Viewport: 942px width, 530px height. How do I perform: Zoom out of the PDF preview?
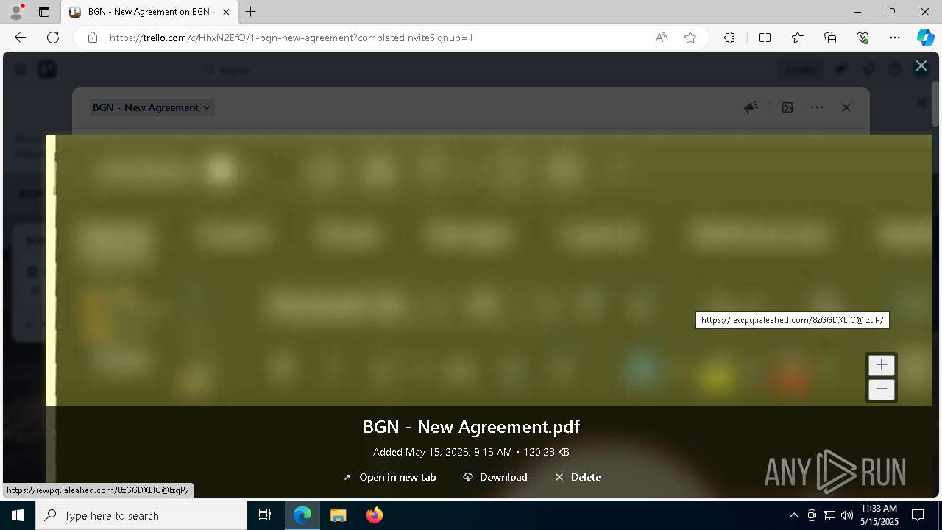tap(881, 389)
